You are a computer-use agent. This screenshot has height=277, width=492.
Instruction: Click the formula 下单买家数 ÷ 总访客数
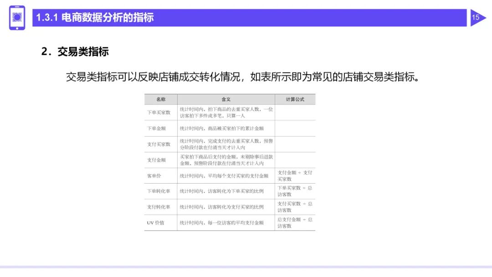295,192
